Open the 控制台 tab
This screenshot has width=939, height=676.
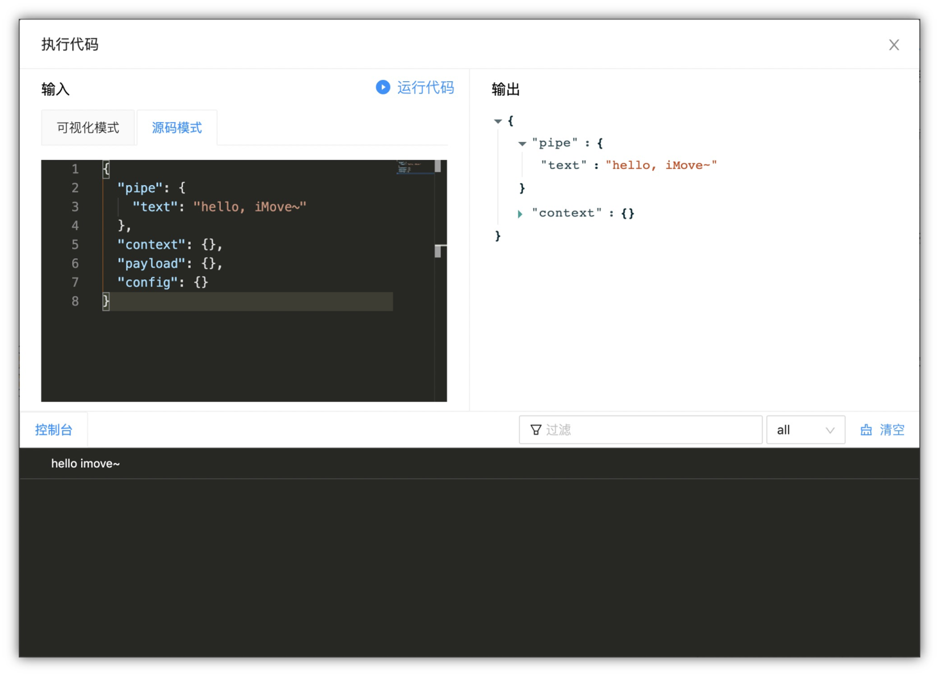point(54,430)
